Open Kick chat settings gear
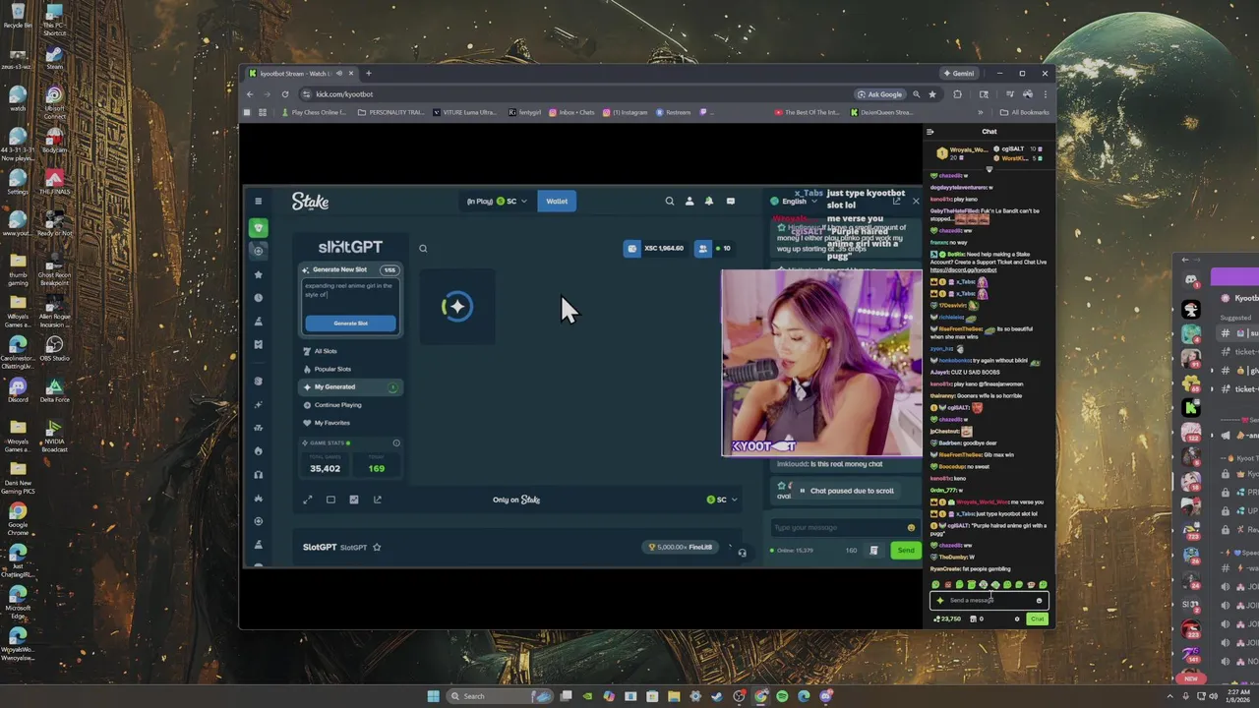 click(x=1017, y=619)
